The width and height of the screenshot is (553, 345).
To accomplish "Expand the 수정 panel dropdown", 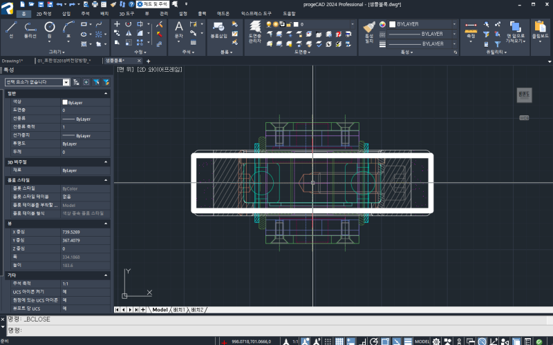I will (140, 52).
